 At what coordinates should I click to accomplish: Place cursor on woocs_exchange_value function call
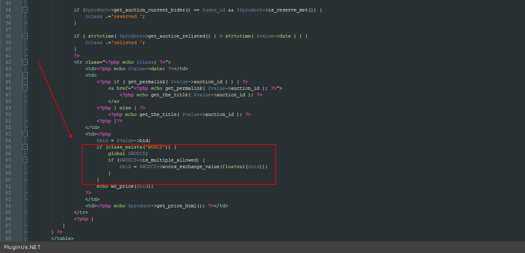[x=192, y=166]
